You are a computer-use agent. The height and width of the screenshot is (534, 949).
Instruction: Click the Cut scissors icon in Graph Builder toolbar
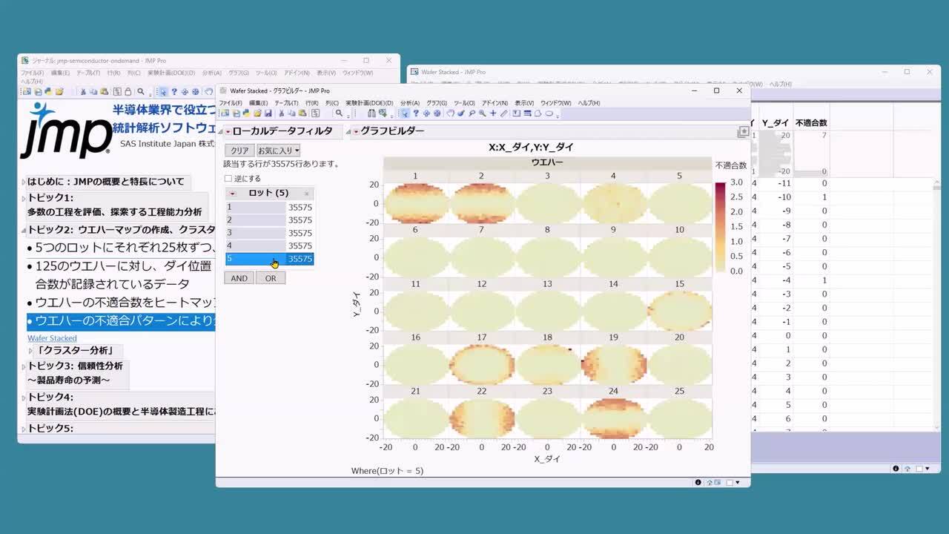[281, 113]
